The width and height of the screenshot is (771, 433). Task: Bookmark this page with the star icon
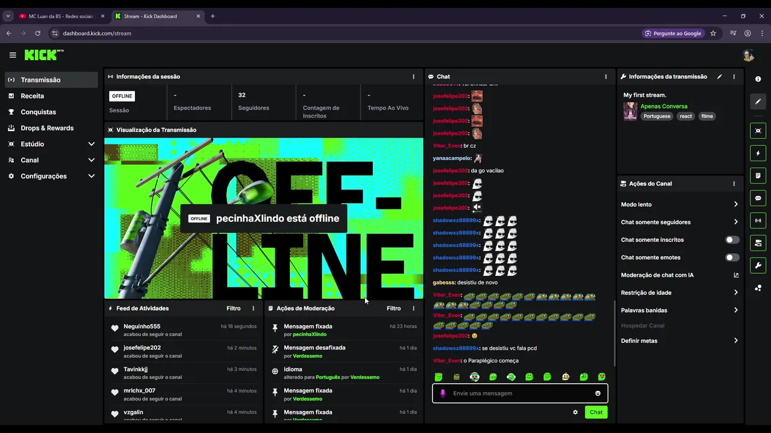(x=713, y=33)
